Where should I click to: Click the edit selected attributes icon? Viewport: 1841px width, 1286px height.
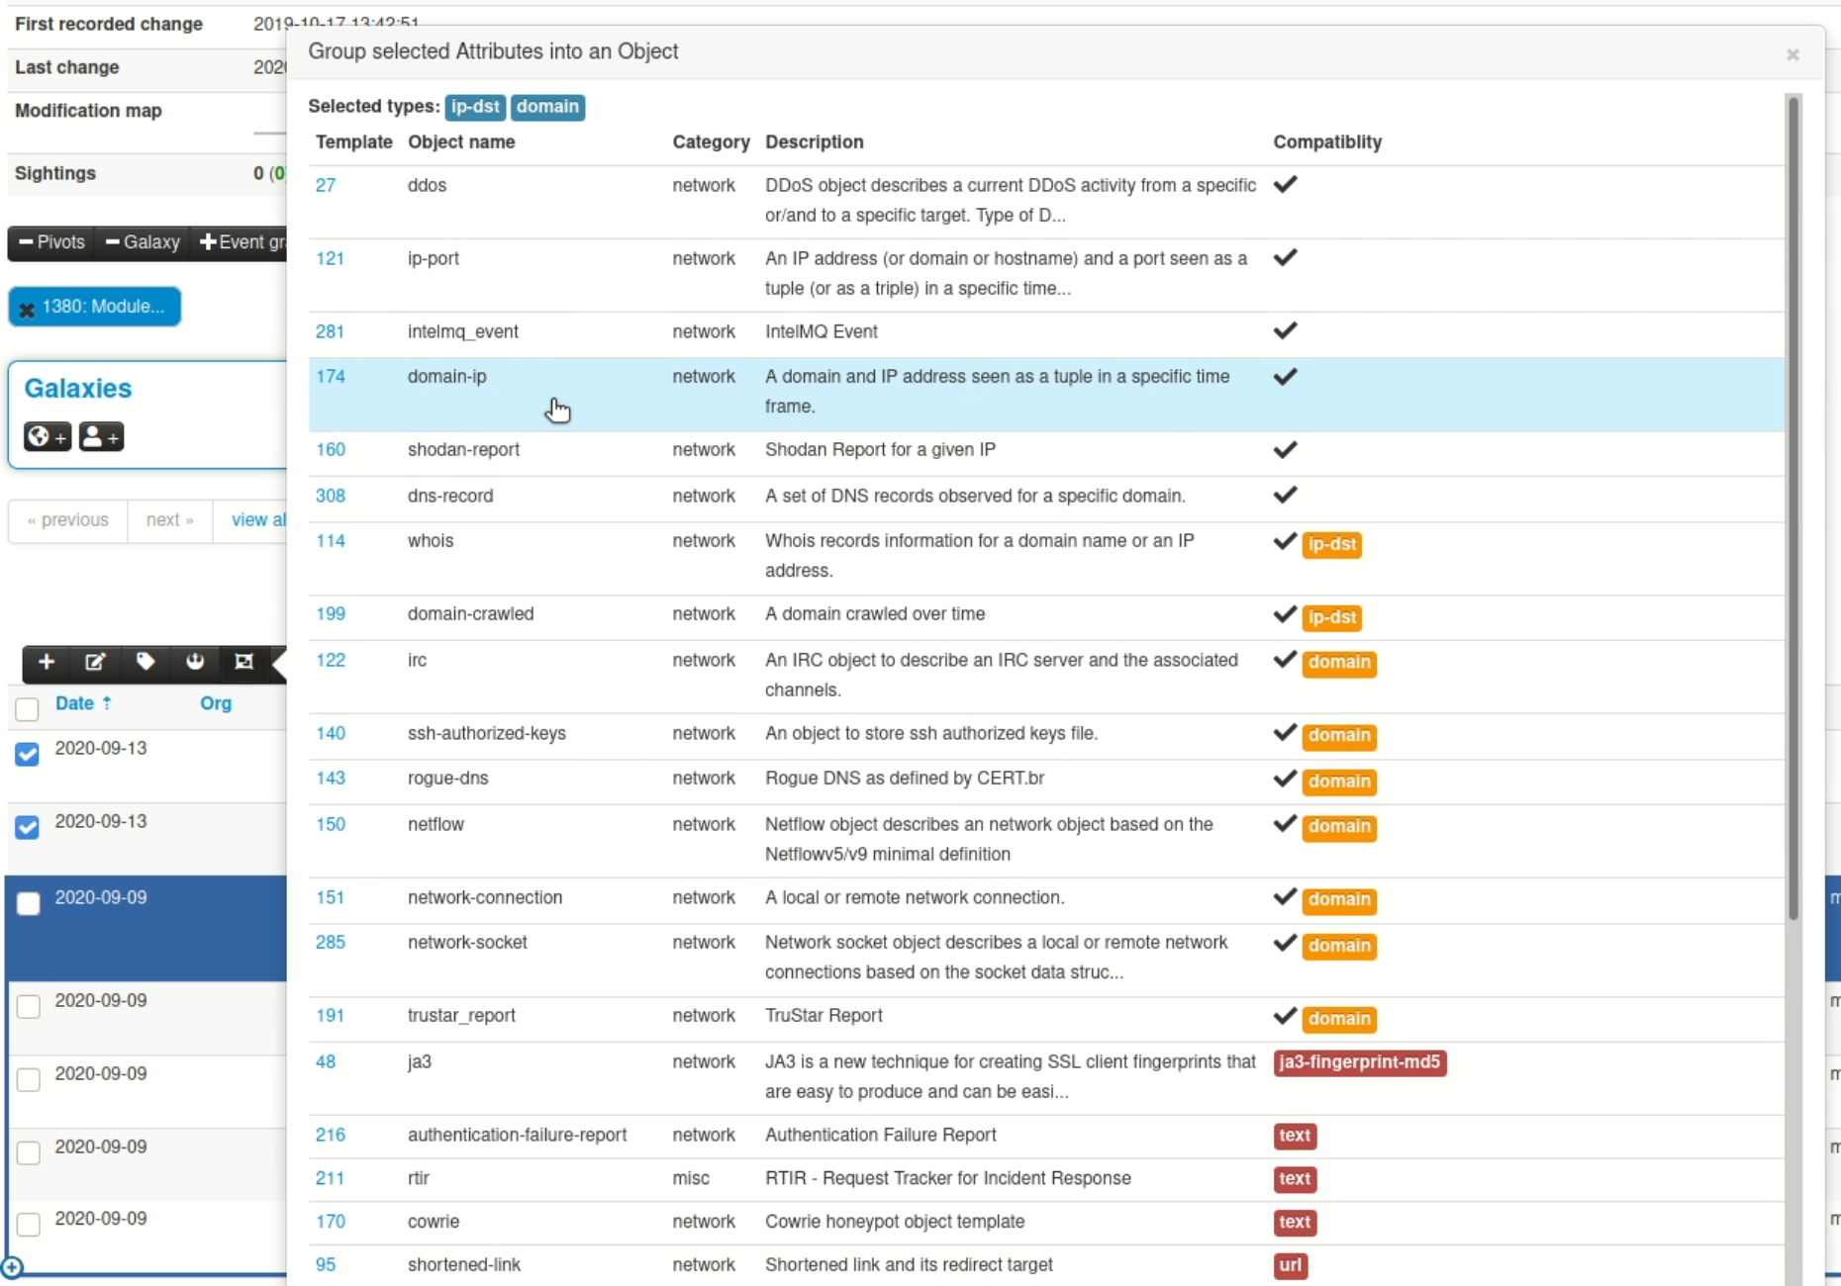click(95, 662)
